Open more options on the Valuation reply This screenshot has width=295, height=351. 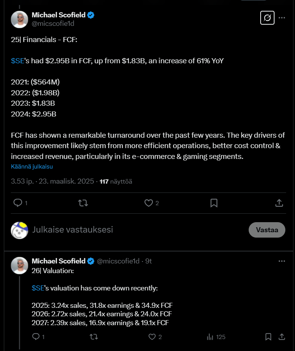coord(282,261)
